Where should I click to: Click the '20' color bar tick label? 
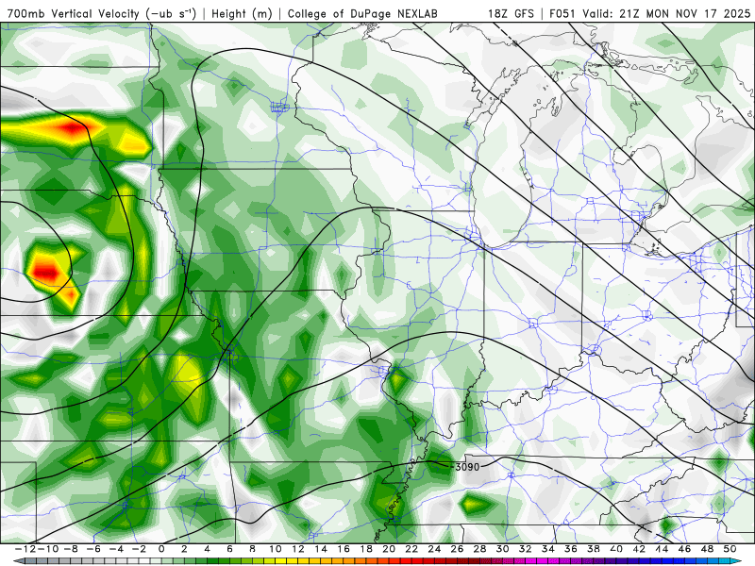389,549
